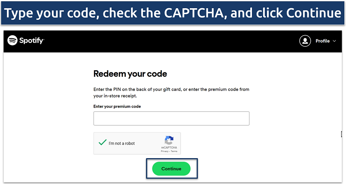
Task: Open the reCAPTCHA Terms link
Action: [174, 151]
